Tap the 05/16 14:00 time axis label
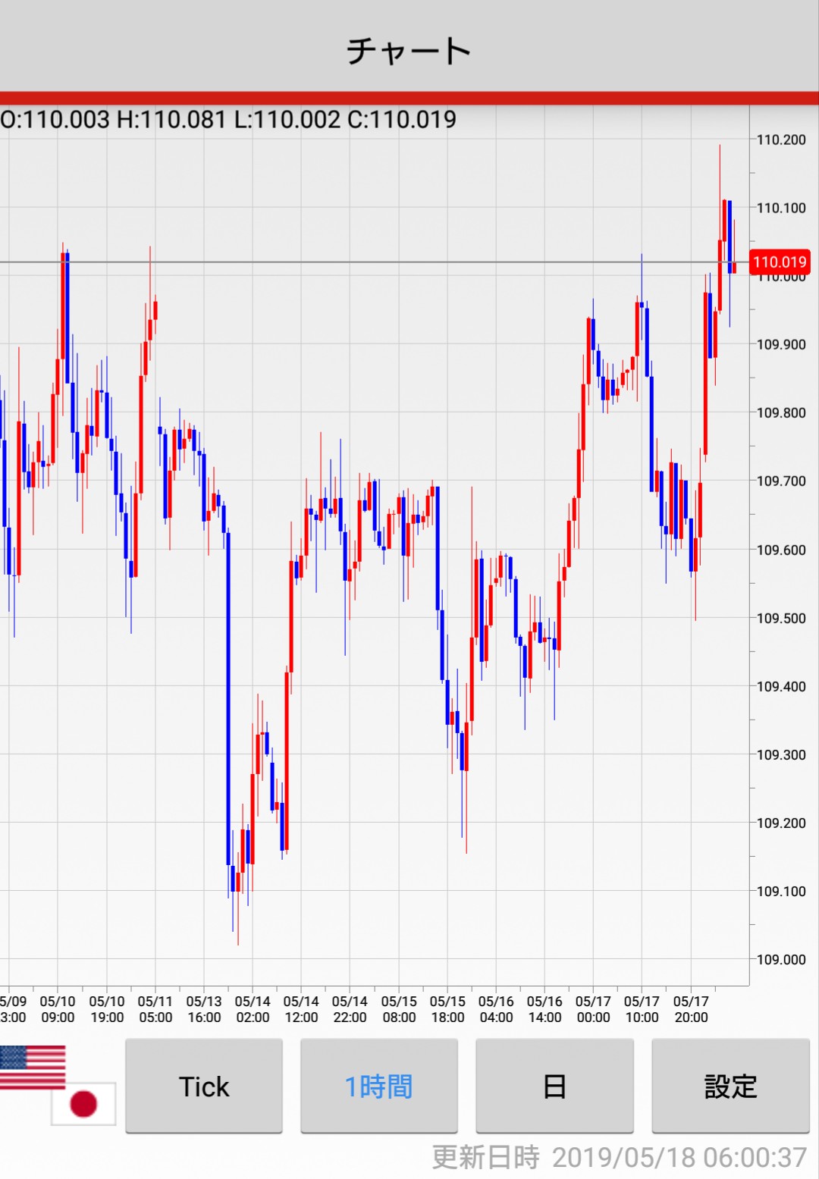Screen dimensions: 819x1179 click(x=544, y=1009)
